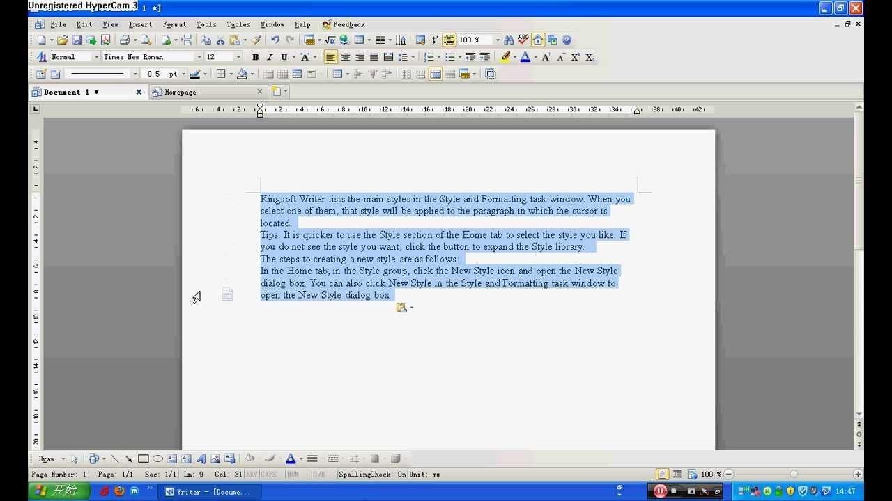
Task: Click the status bar zoom slider handle
Action: click(793, 474)
